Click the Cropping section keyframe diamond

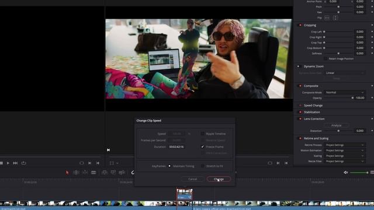(x=372, y=25)
